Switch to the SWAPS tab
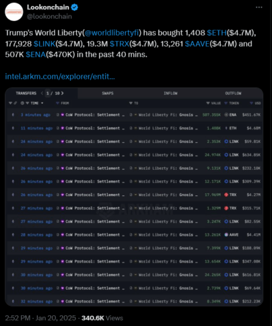 [x=108, y=93]
